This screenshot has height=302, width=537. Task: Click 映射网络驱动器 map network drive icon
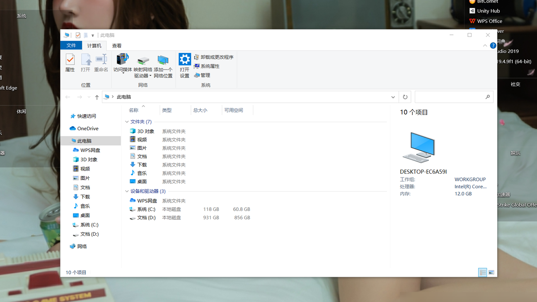(143, 66)
